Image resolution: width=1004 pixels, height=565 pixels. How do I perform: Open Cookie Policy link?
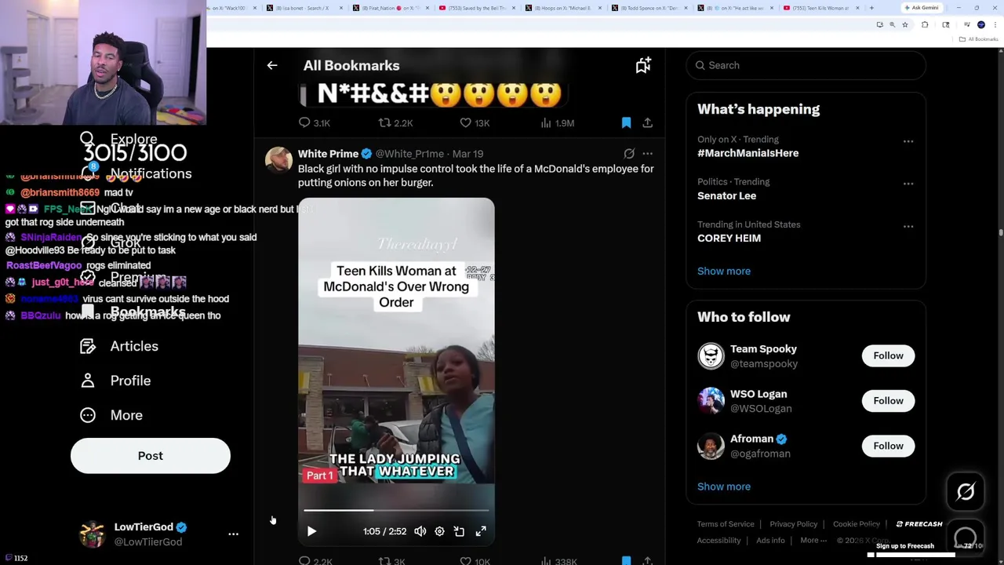[857, 524]
